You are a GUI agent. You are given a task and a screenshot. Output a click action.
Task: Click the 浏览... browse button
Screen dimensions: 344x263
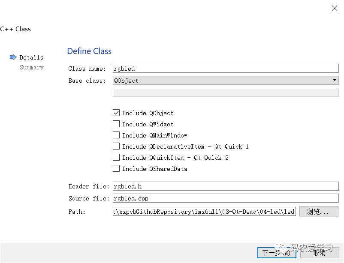point(319,212)
